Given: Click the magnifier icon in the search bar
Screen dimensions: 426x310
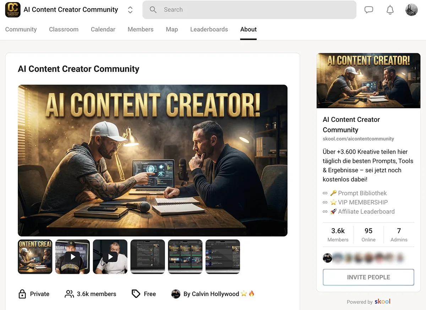Looking at the screenshot, I should 153,10.
